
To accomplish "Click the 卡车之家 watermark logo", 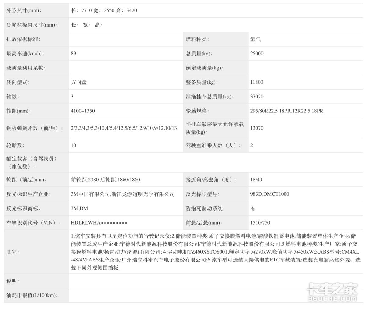I will tap(332, 289).
